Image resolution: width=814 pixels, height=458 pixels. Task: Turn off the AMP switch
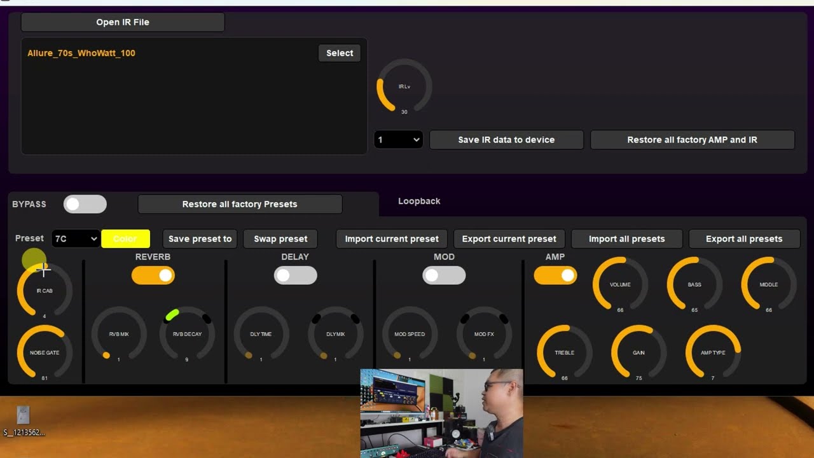pyautogui.click(x=555, y=275)
